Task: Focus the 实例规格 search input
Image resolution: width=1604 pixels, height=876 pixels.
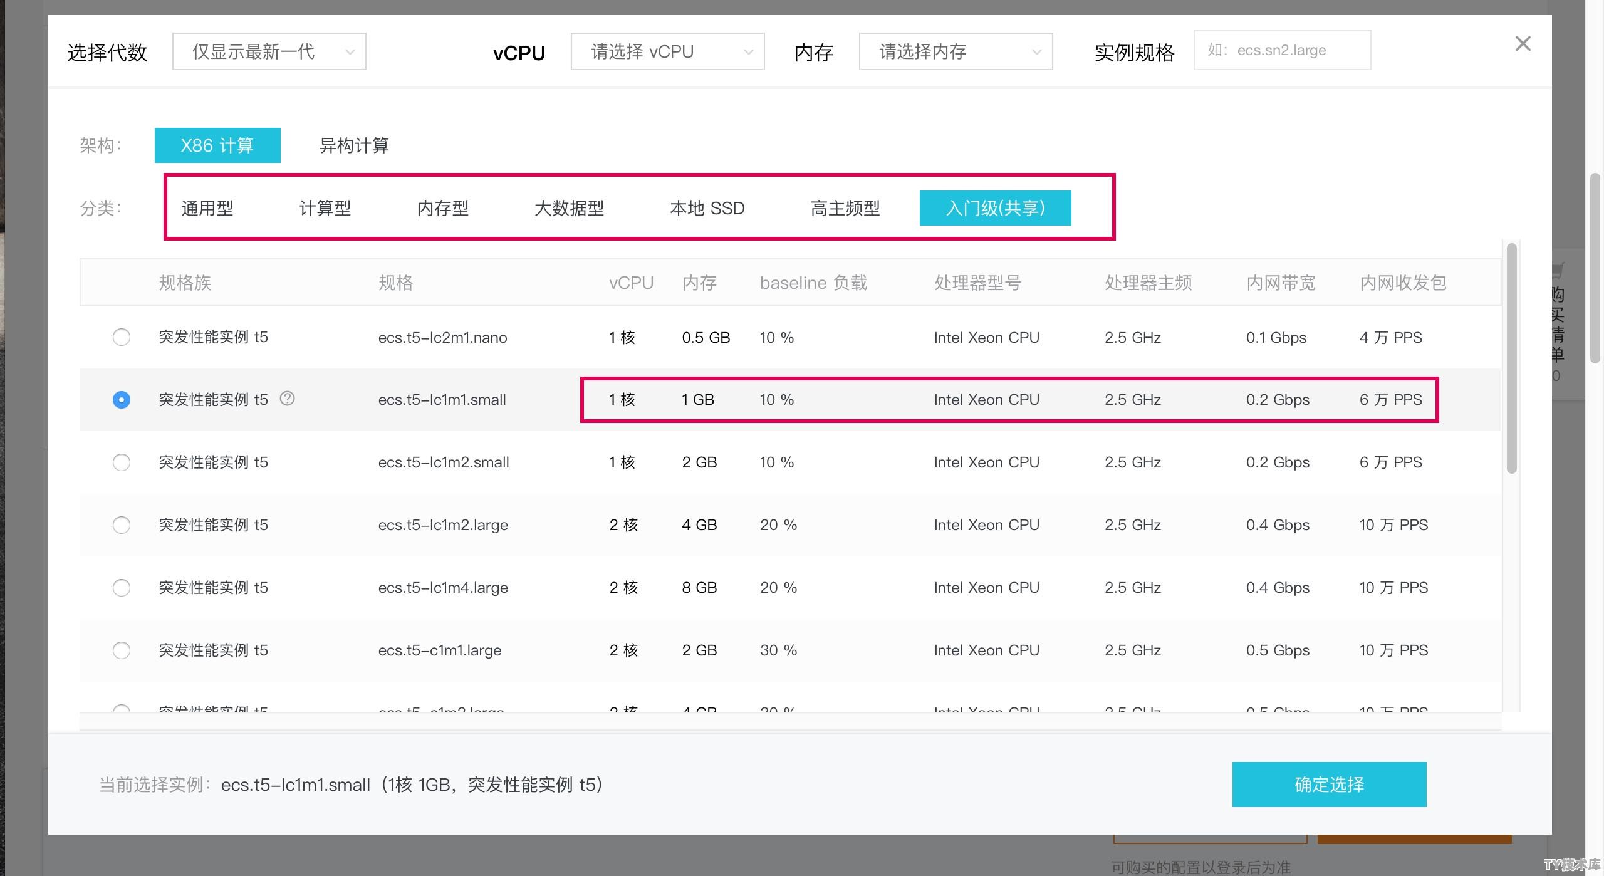Action: click(x=1282, y=50)
